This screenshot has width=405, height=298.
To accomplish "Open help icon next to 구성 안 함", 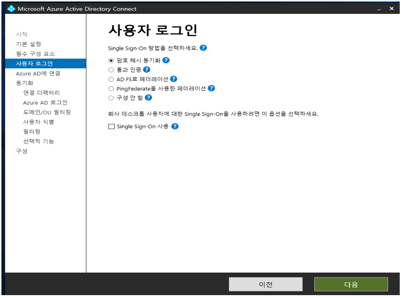I will coord(149,98).
